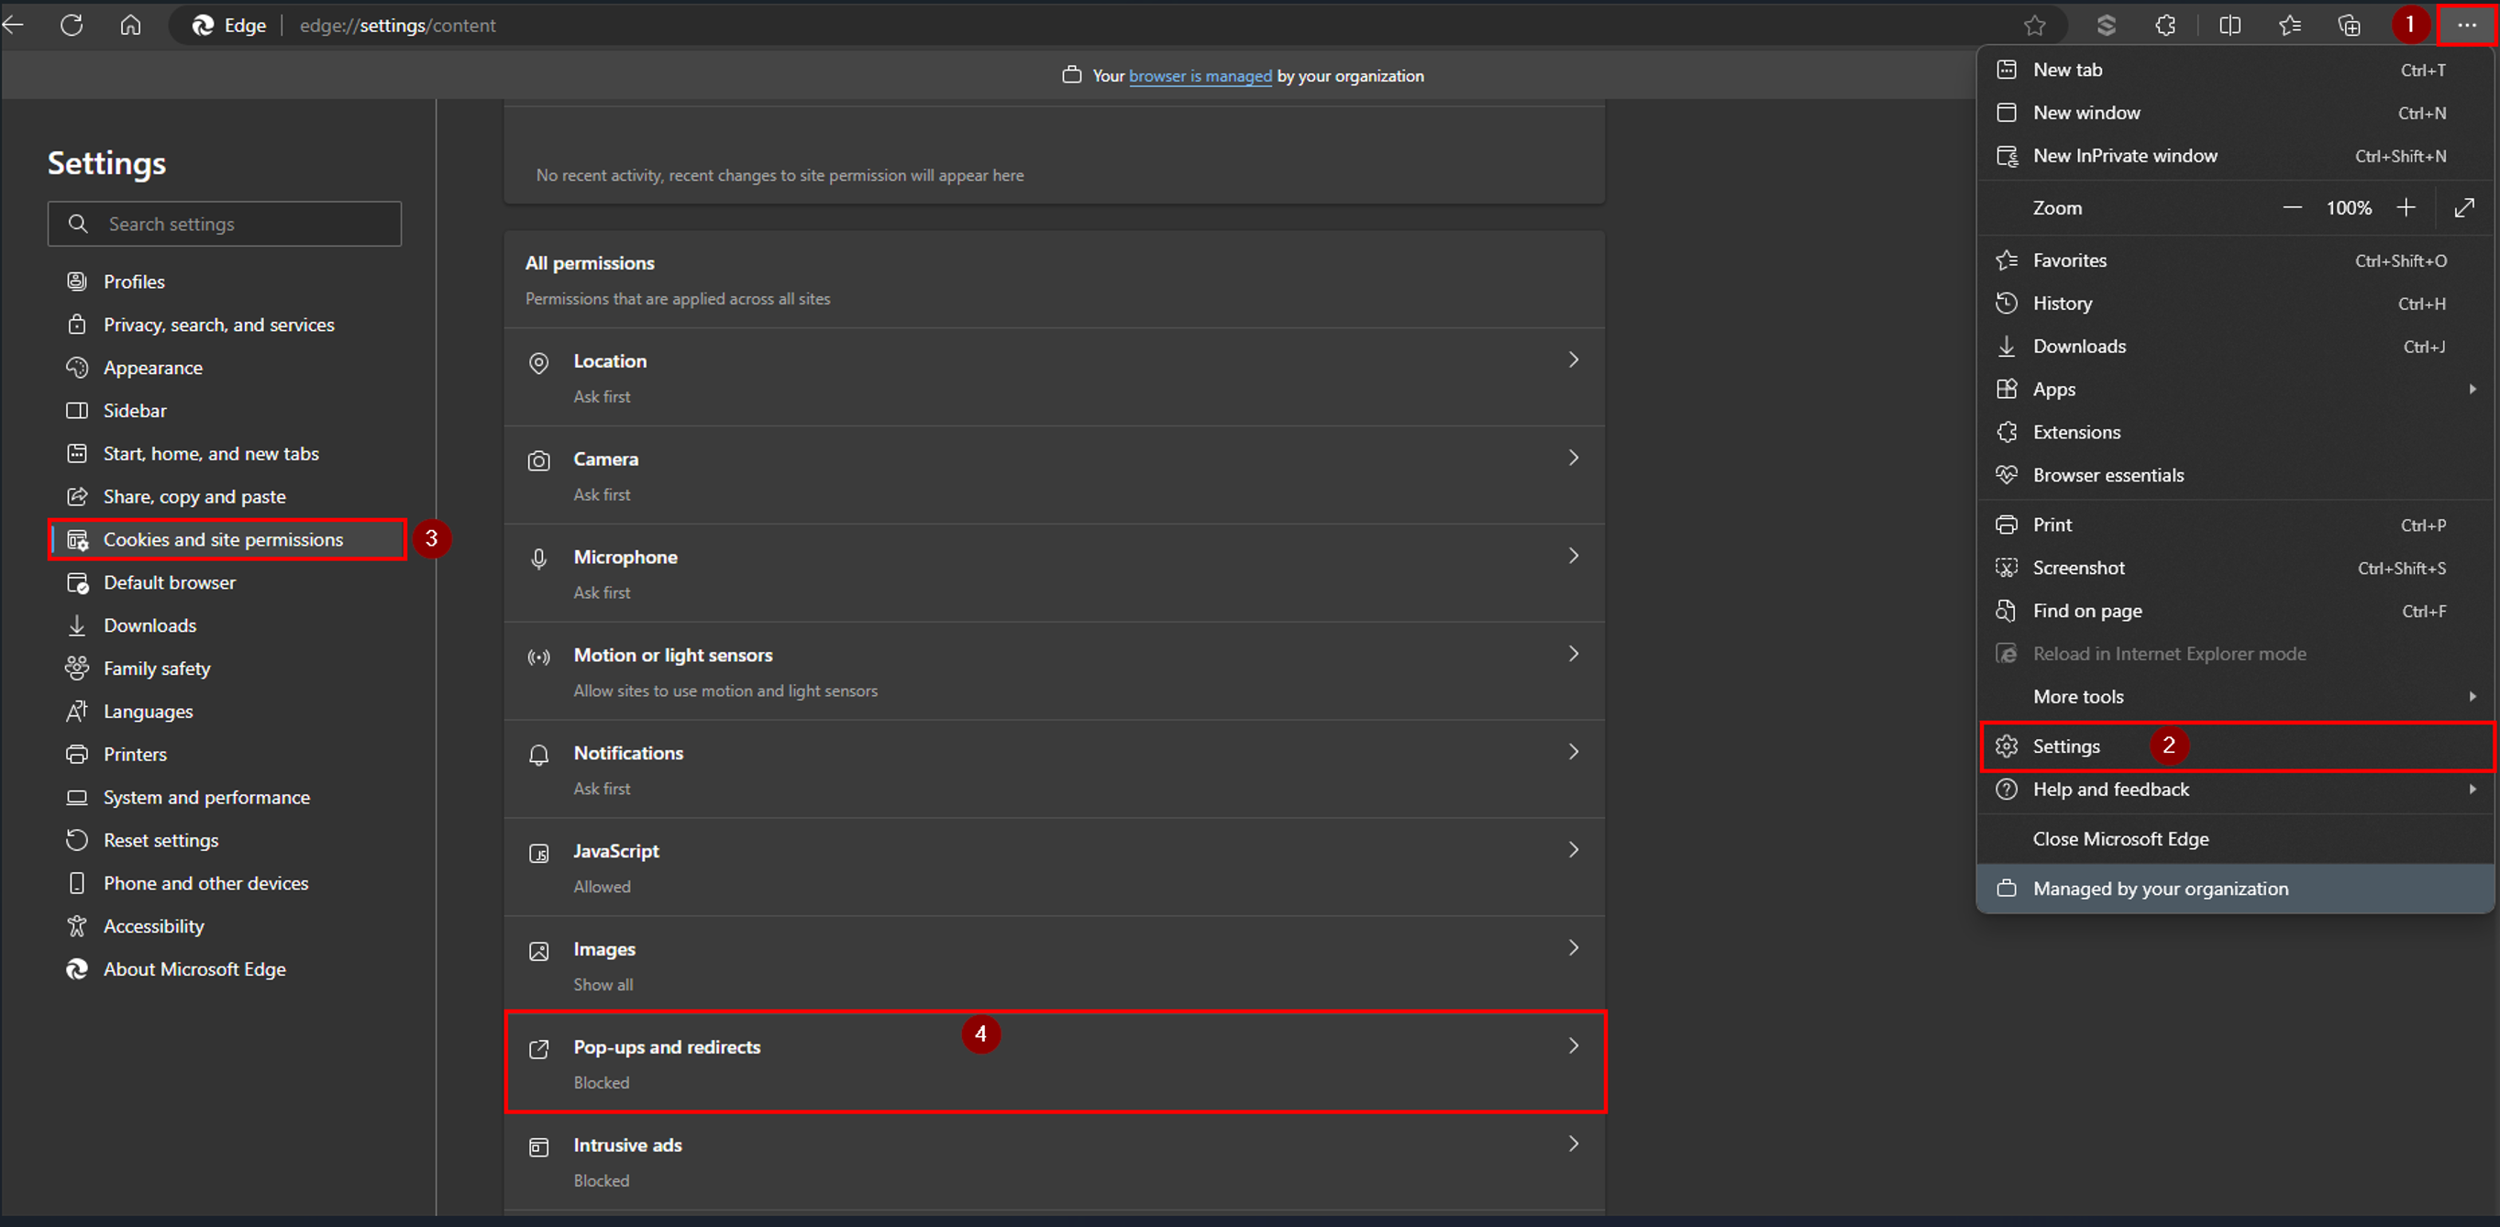Expand the Images permission chevron
Screen dimensions: 2500x1227
coord(1573,948)
